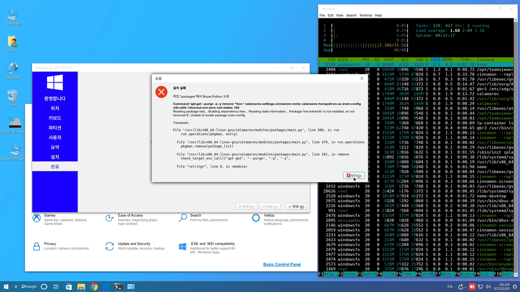Switch to Terminal via the taskbar icon

119,287
